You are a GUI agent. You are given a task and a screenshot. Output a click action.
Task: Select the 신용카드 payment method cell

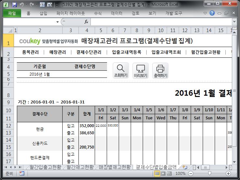point(40,143)
